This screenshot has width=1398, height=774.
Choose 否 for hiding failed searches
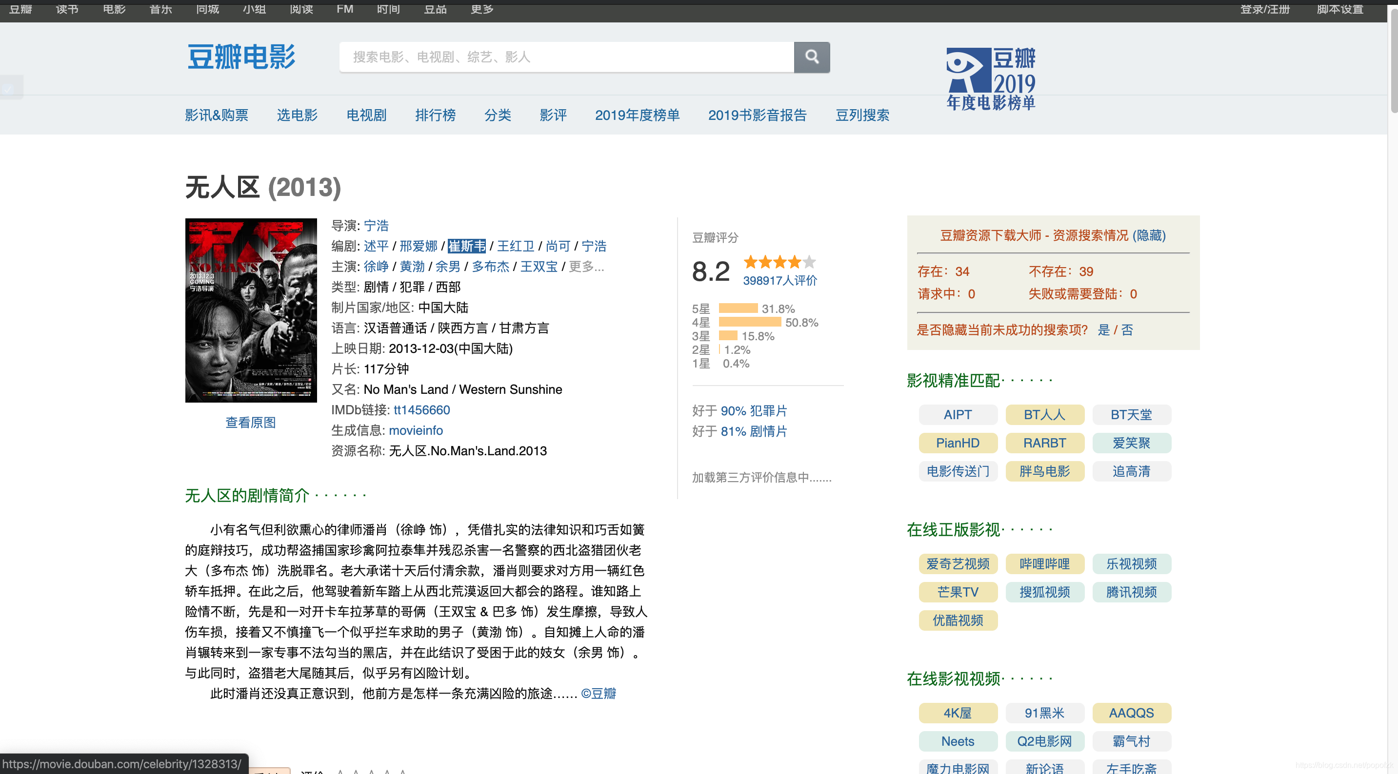[x=1127, y=330]
